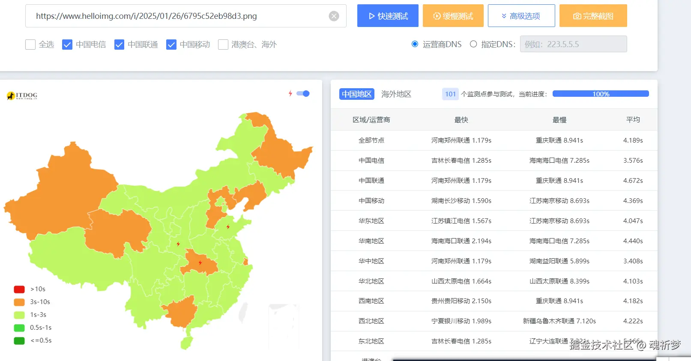Click 湖南益阳联通 5.899s cell
The height and width of the screenshot is (361, 691).
click(559, 261)
